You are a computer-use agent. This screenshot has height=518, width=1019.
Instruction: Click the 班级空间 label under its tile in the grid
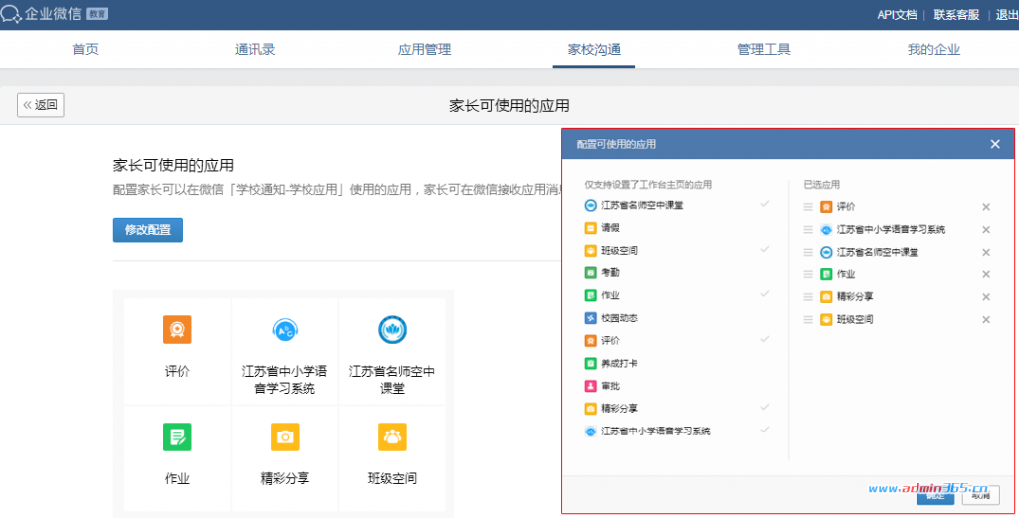click(x=392, y=479)
